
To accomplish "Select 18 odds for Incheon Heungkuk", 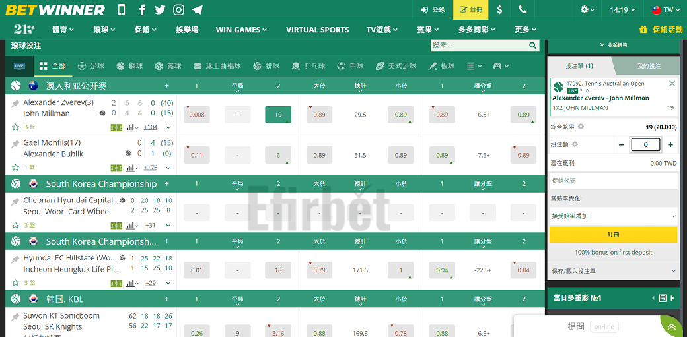I will [278, 270].
